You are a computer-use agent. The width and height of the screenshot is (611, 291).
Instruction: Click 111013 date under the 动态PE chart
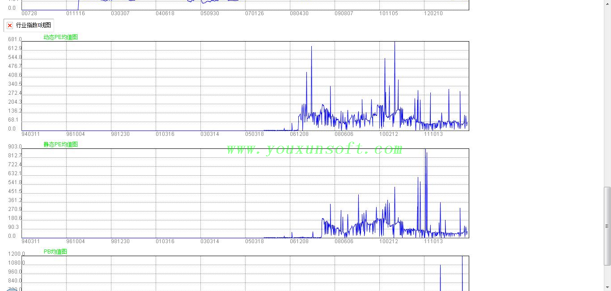click(x=433, y=134)
